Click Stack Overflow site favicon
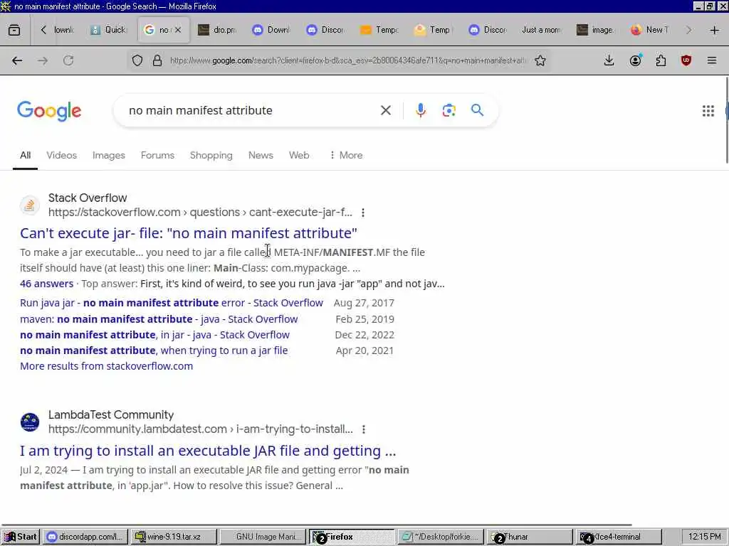This screenshot has height=546, width=729. tap(30, 205)
